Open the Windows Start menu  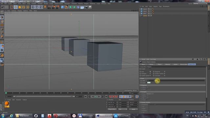pyautogui.click(x=3, y=116)
